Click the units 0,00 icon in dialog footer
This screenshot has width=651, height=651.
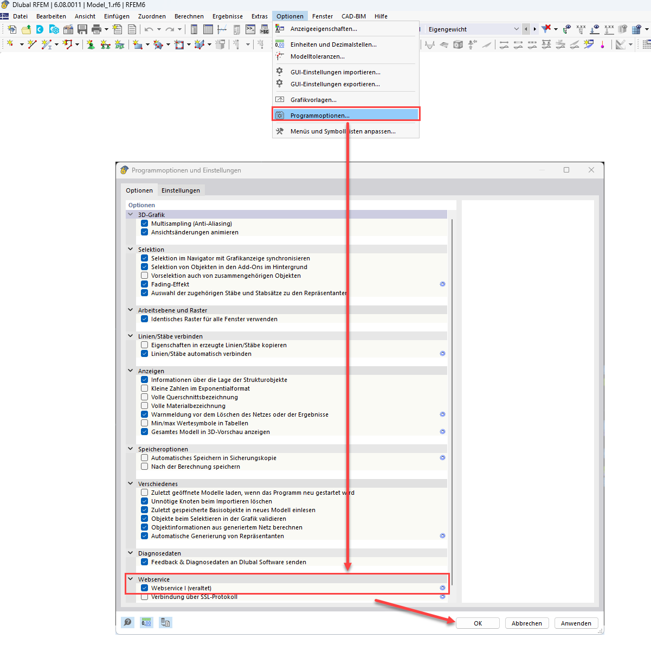(x=146, y=622)
